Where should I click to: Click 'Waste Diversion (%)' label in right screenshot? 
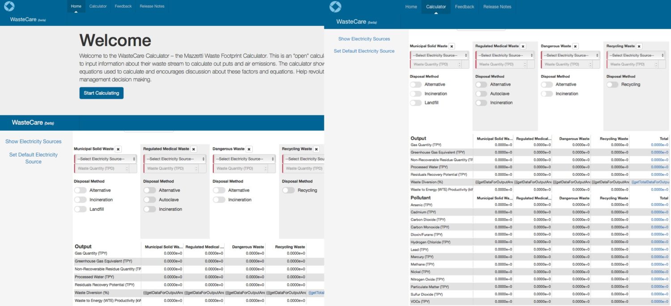(x=427, y=182)
